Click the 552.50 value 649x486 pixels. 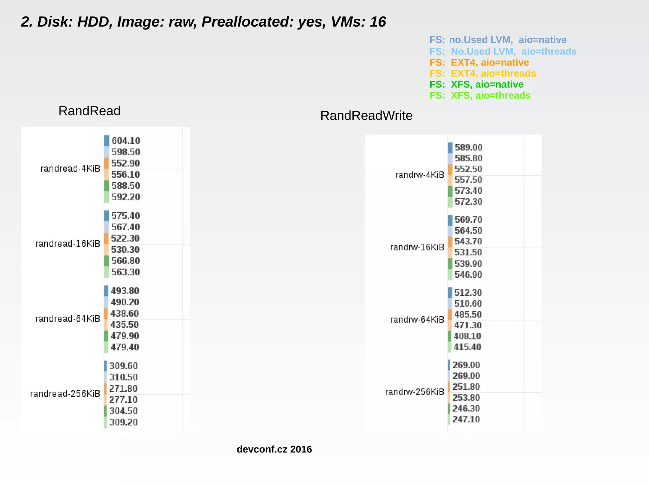point(468,169)
